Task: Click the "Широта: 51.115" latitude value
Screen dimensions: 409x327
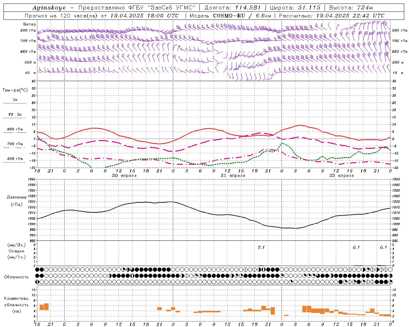Action: [x=295, y=8]
